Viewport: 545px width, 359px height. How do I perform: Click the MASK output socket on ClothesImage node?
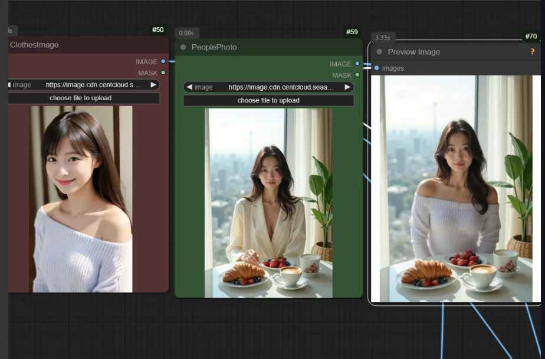[163, 73]
